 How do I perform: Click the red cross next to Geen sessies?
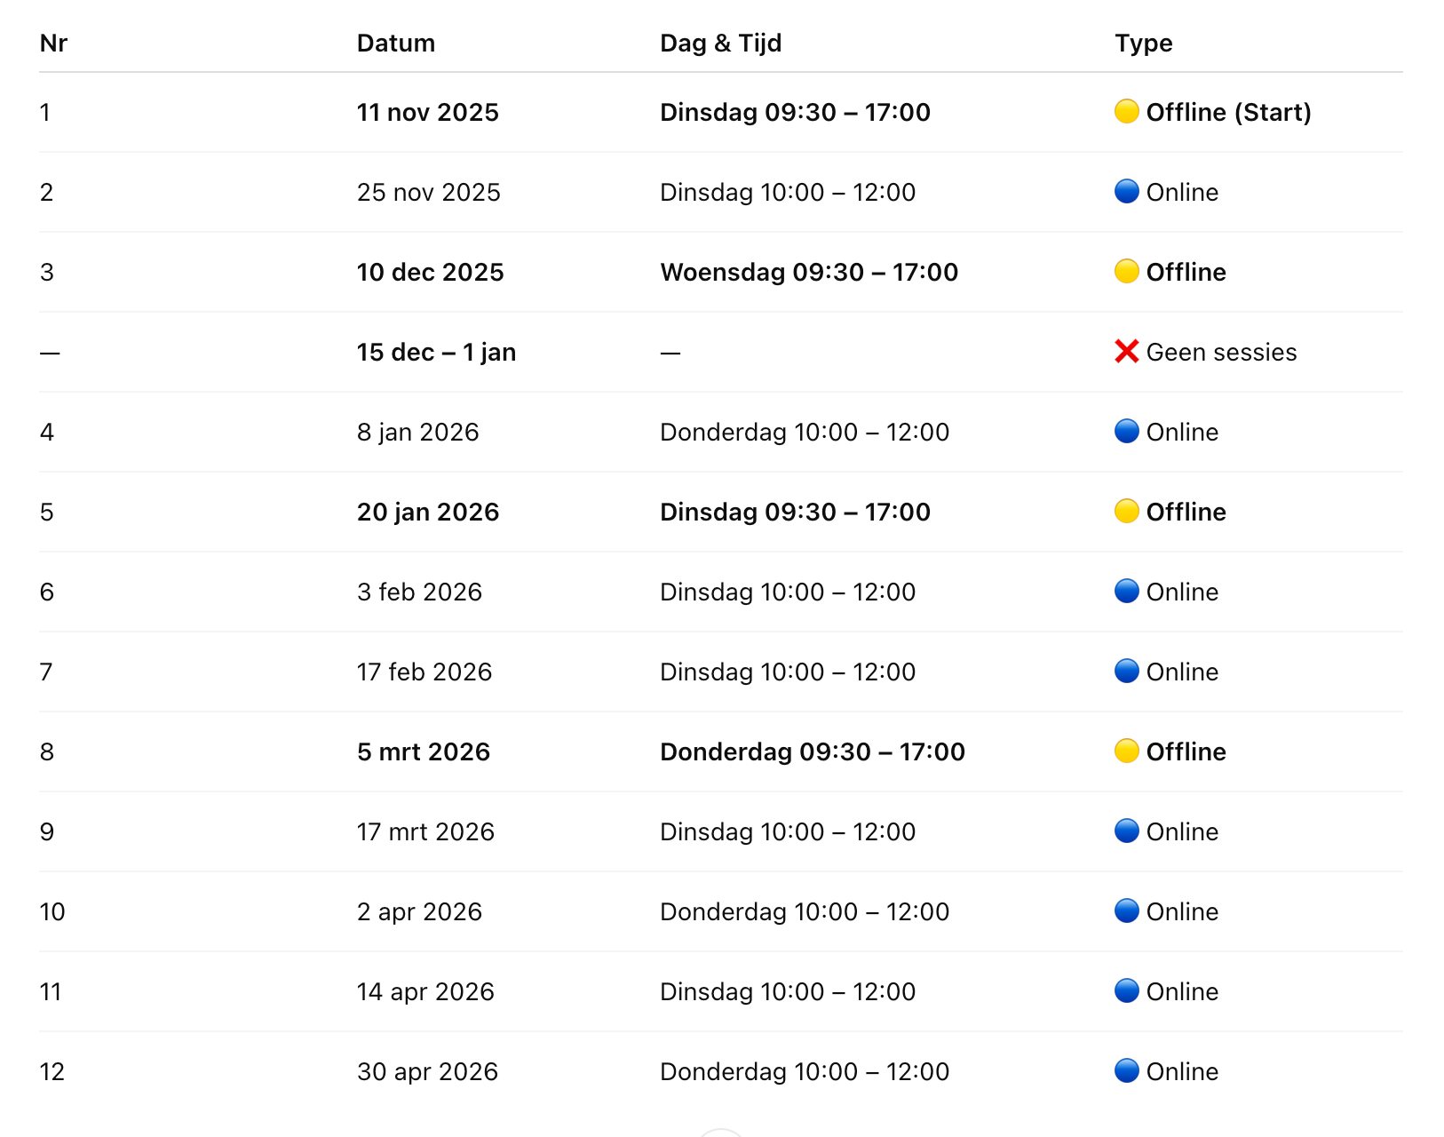tap(1126, 352)
